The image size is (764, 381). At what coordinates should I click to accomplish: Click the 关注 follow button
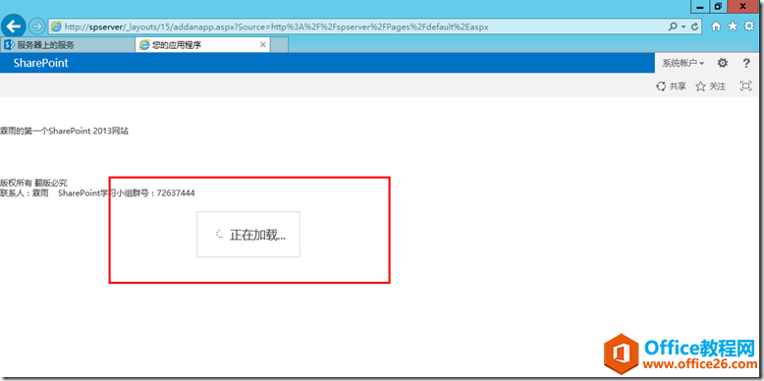pos(711,86)
